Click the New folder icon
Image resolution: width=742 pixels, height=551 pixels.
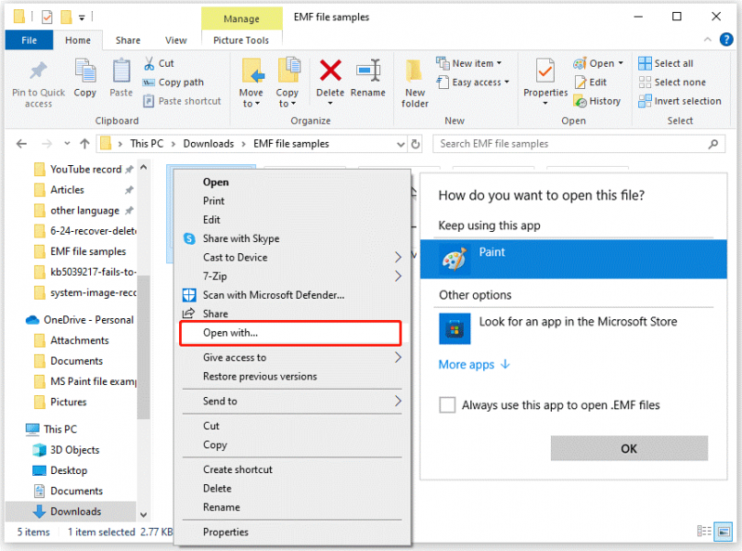coord(415,71)
